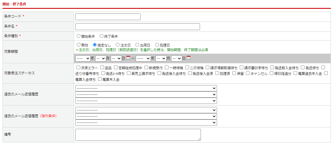
Task: Open the end month dropdown
Action: (x=161, y=58)
